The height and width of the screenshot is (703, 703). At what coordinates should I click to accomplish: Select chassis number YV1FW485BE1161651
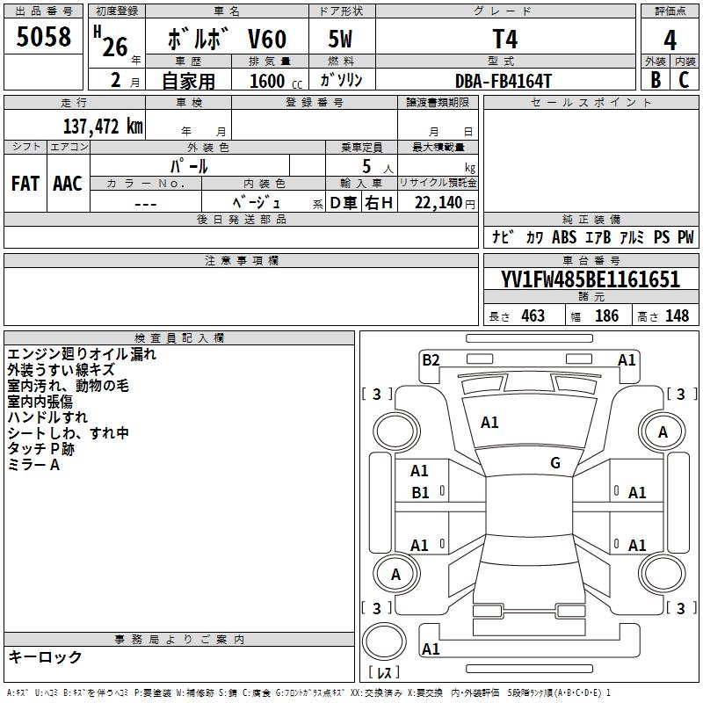coord(590,279)
